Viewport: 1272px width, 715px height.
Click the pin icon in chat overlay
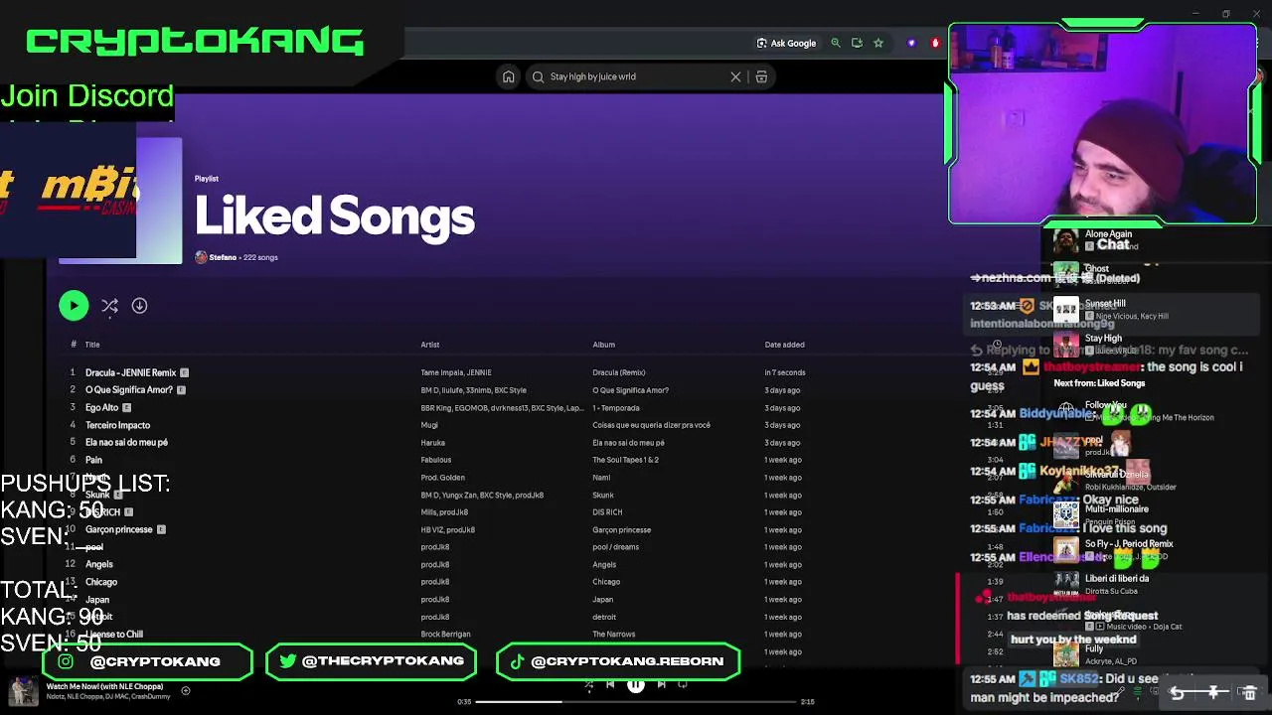(x=1213, y=692)
